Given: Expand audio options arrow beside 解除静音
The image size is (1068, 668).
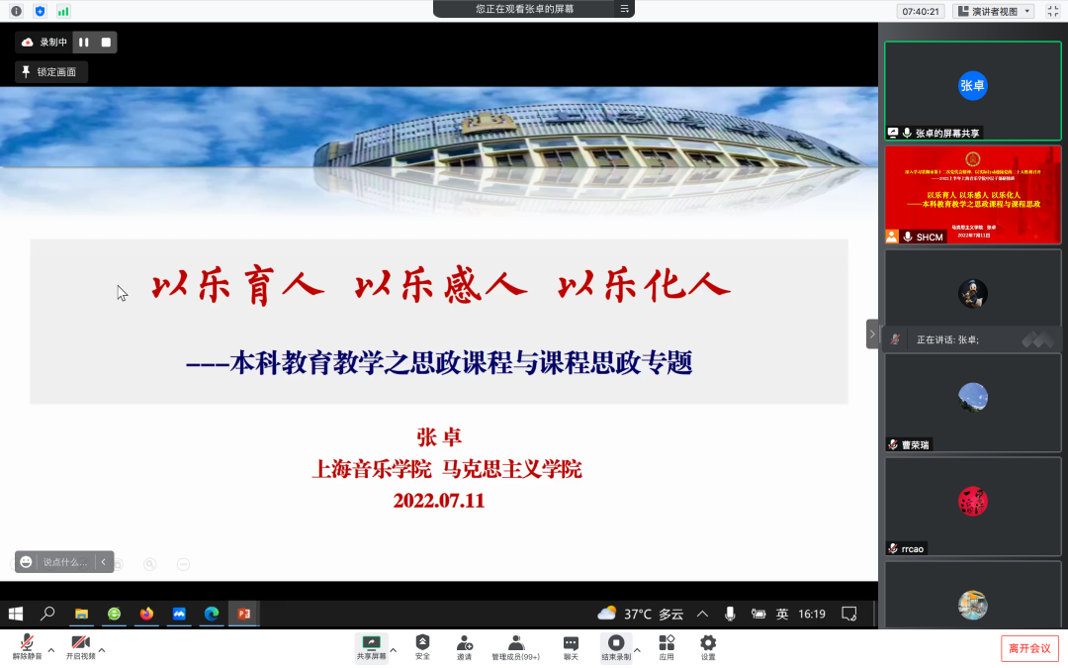Looking at the screenshot, I should tap(51, 650).
